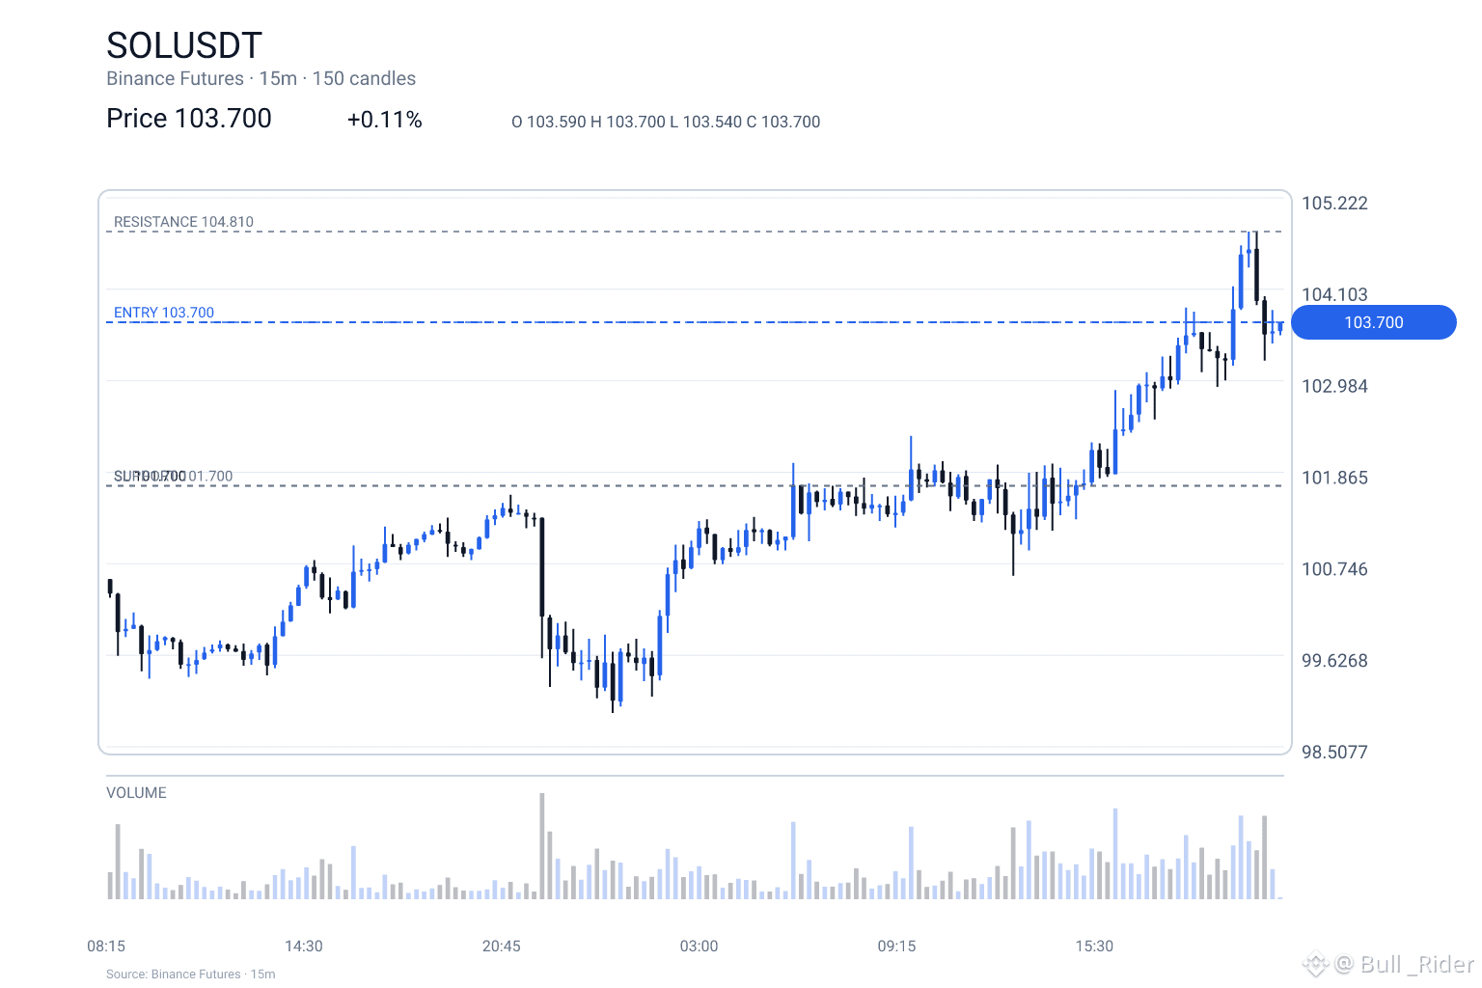Click the +0.11% price change value
The image size is (1482, 988).
[385, 120]
